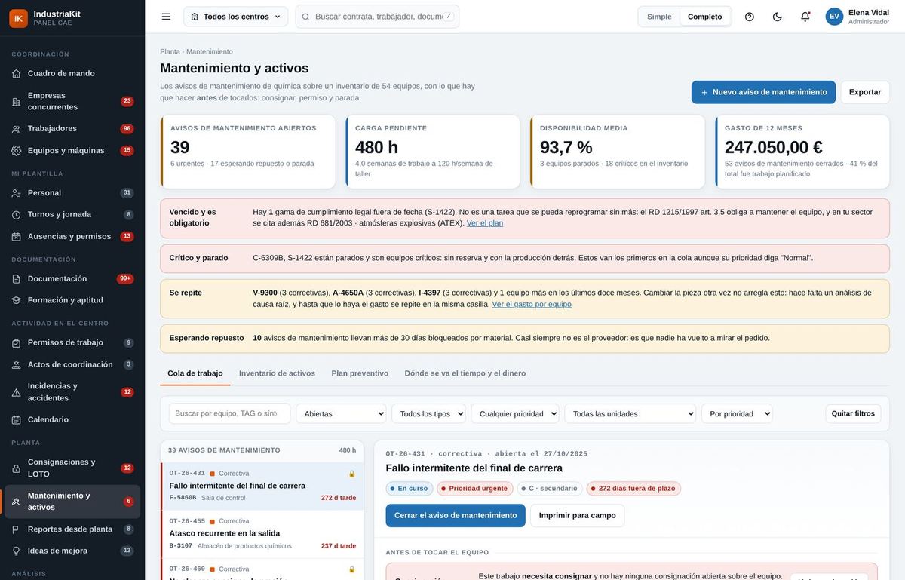
Task: Click Reportes desde planta megaphone icon
Action: tap(16, 529)
